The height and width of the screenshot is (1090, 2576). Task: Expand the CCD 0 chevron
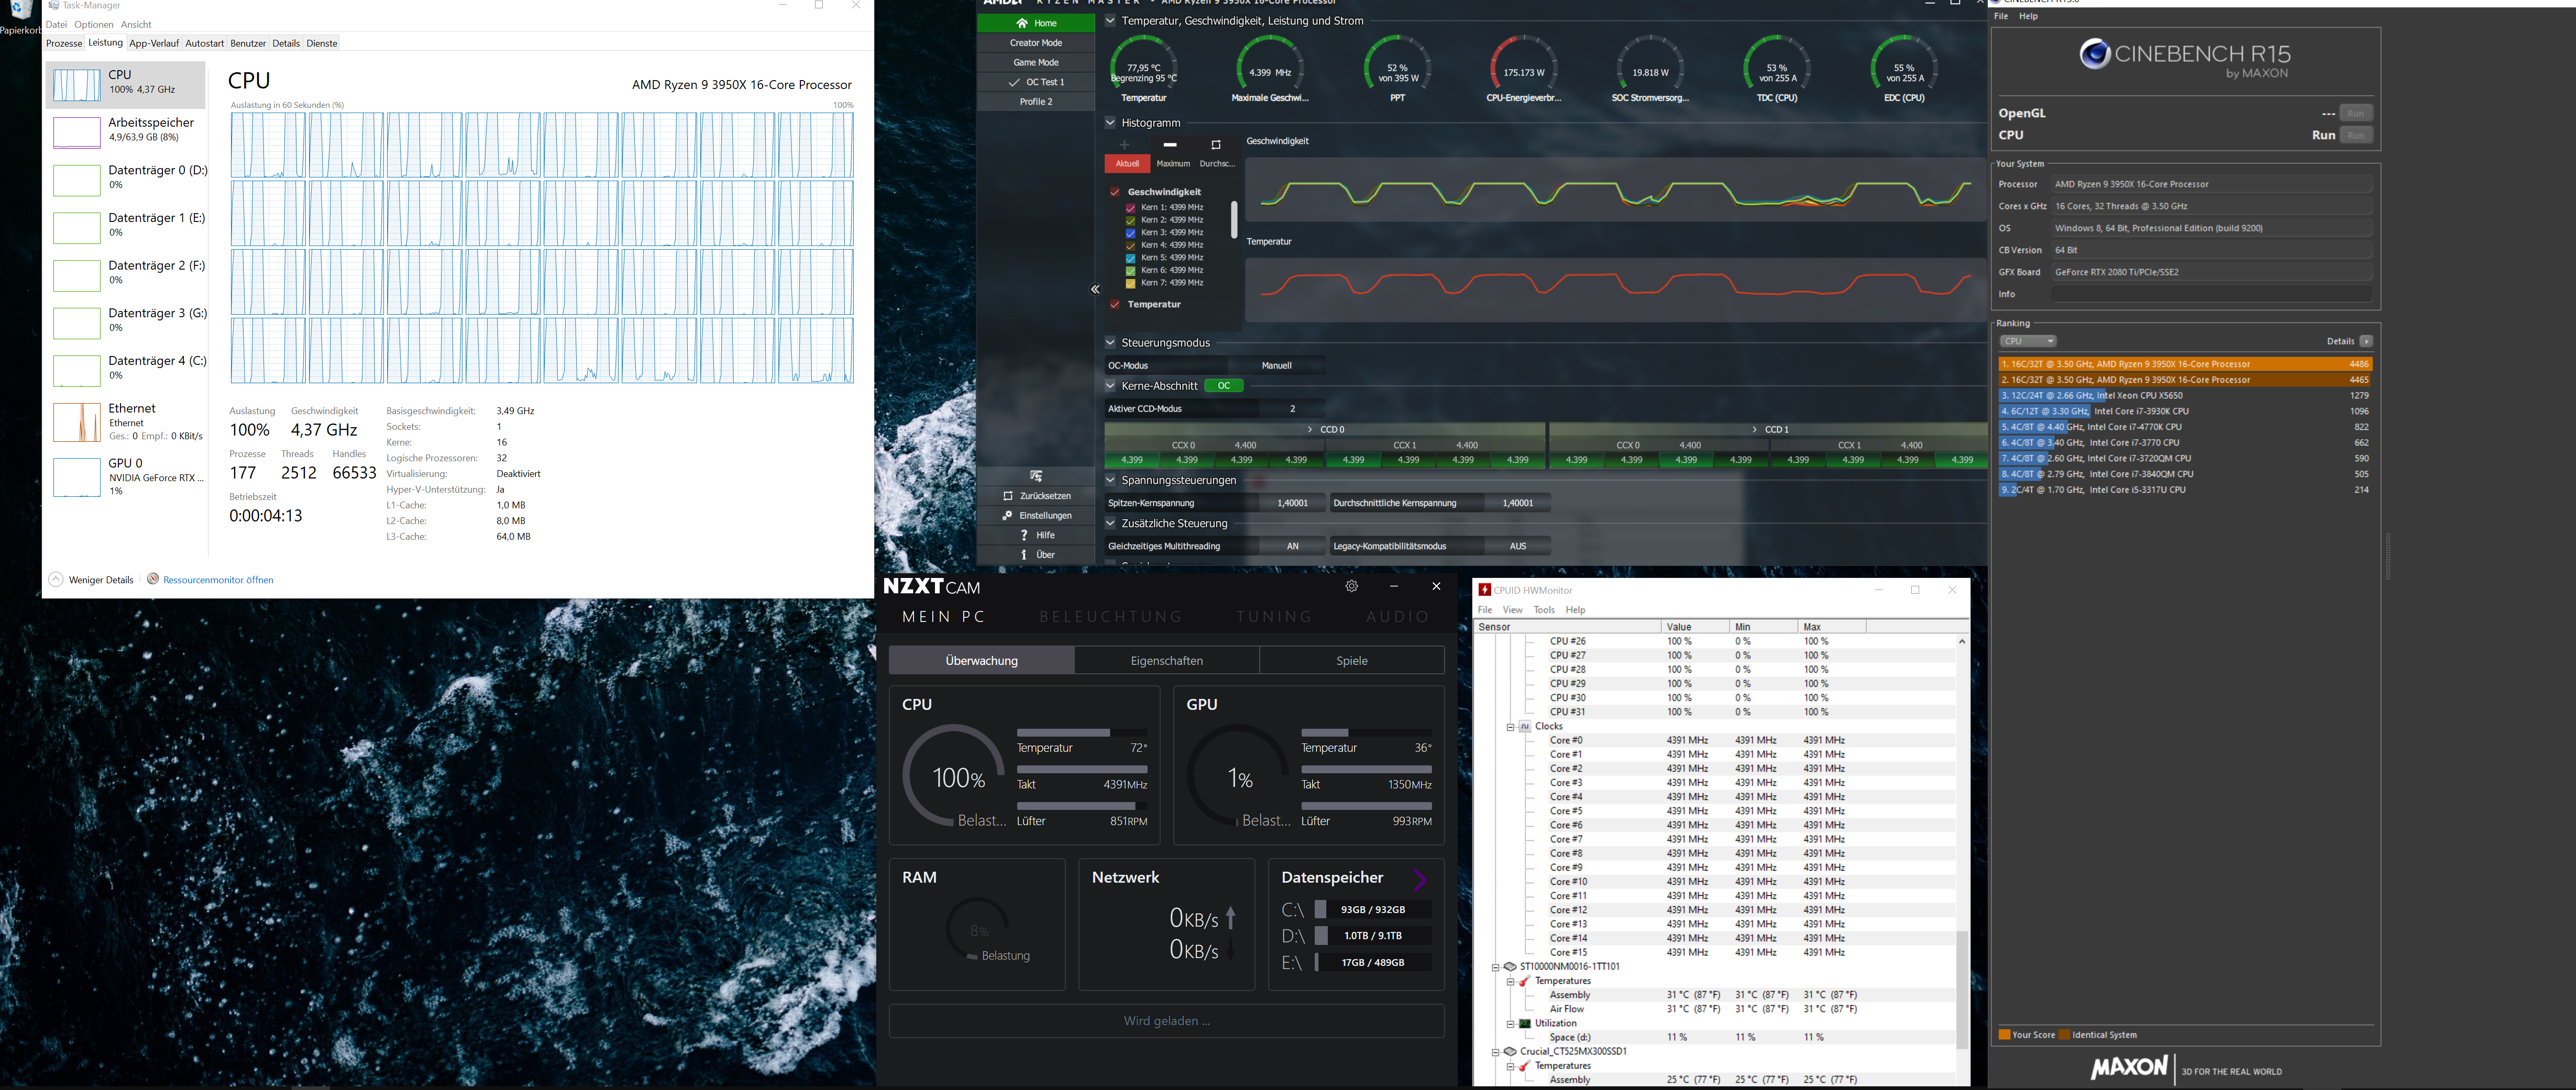click(x=1310, y=430)
